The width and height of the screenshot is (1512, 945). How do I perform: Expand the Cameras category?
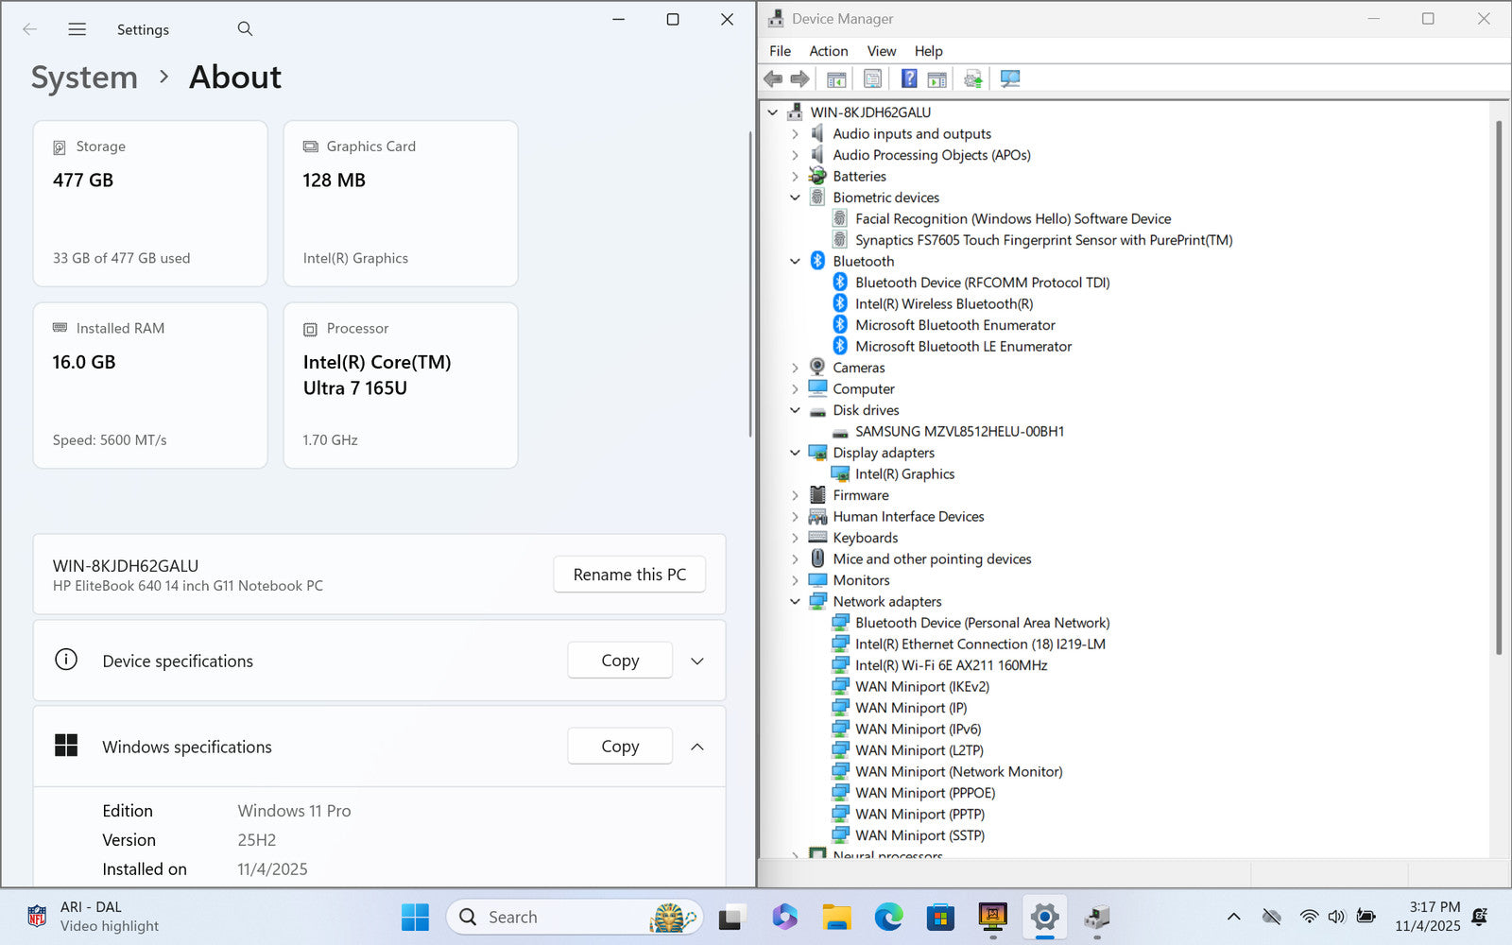coord(795,368)
